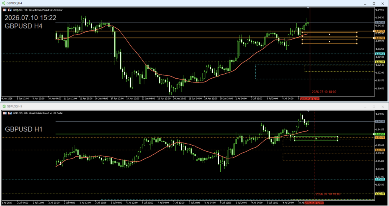Select the orange 1.33700 price label in H4
The height and width of the screenshot is (206, 389).
[380, 38]
